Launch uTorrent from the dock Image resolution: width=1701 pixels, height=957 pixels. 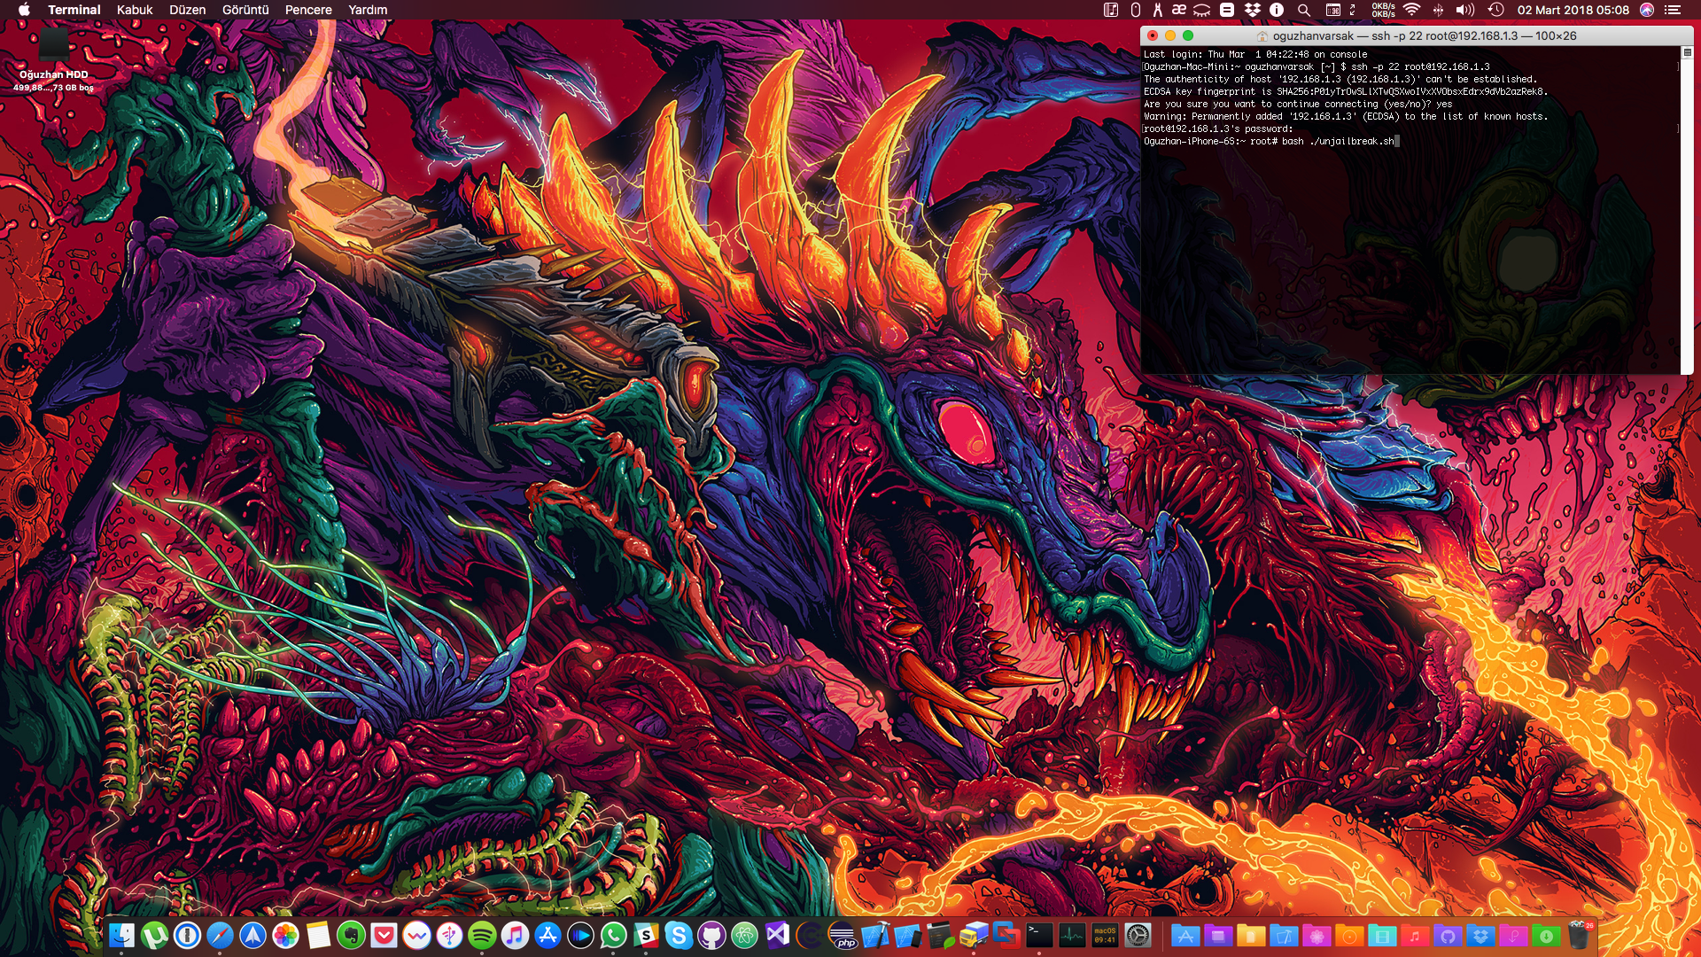154,935
